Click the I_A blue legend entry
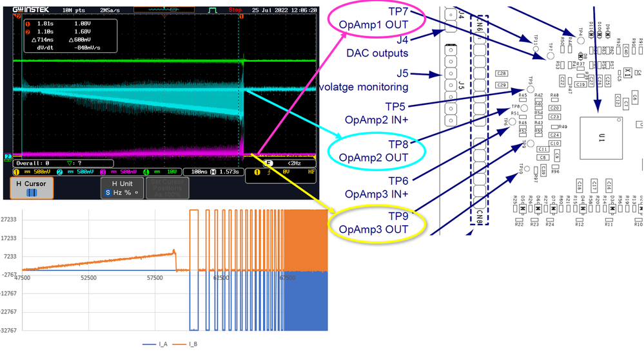The height and width of the screenshot is (352, 644). [x=155, y=344]
